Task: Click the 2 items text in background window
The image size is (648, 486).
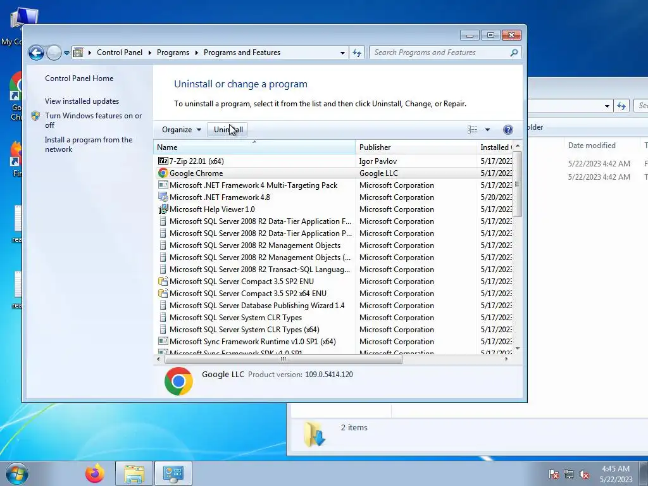Action: 354,427
